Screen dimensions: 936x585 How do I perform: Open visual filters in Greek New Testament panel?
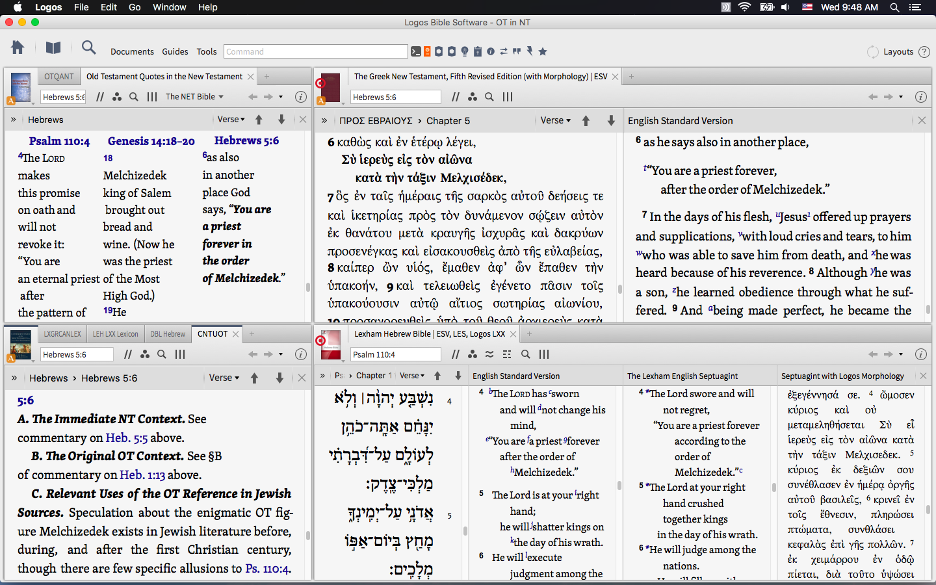click(473, 97)
